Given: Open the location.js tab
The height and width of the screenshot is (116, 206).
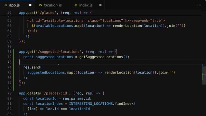Looking at the screenshot, I should (52, 5).
